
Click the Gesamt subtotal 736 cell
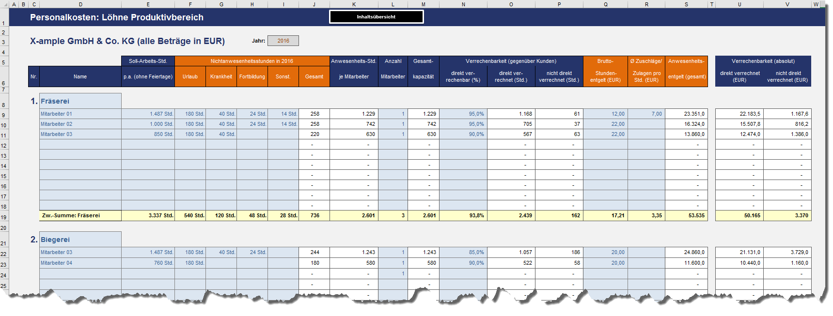[x=314, y=215]
